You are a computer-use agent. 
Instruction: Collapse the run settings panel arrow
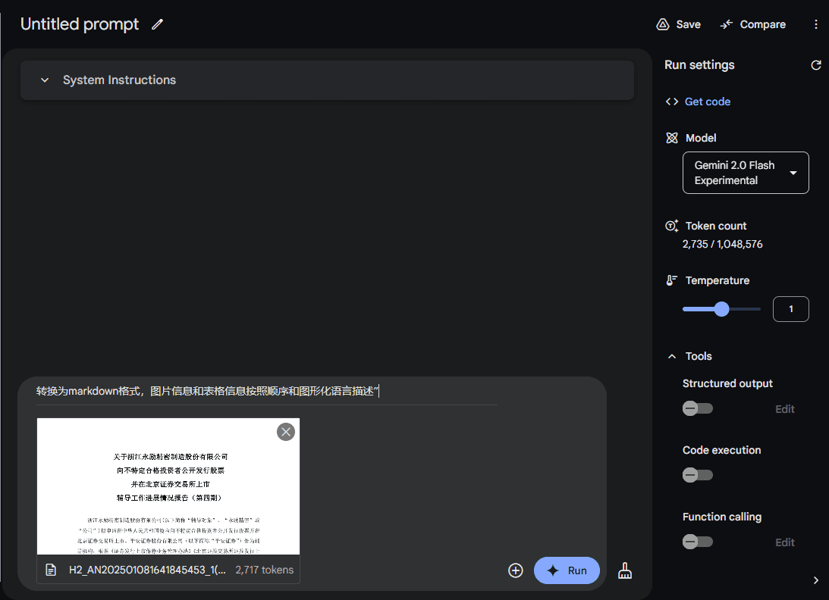[x=816, y=580]
